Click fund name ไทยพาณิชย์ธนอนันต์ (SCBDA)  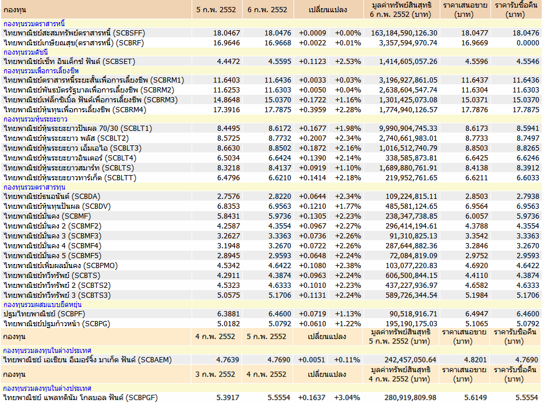click(x=52, y=197)
